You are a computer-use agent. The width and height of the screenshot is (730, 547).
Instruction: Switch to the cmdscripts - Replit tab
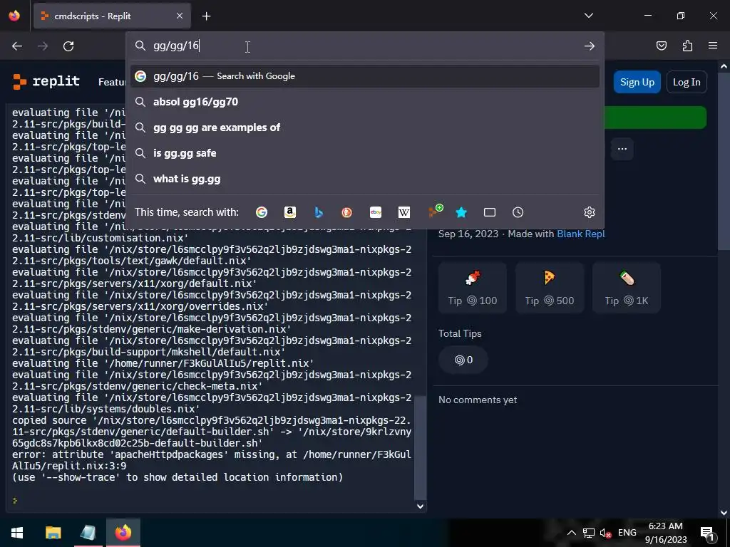coord(112,16)
